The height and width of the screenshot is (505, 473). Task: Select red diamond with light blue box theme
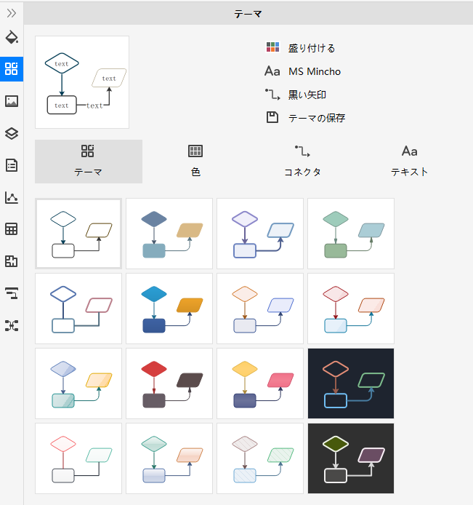[351, 309]
